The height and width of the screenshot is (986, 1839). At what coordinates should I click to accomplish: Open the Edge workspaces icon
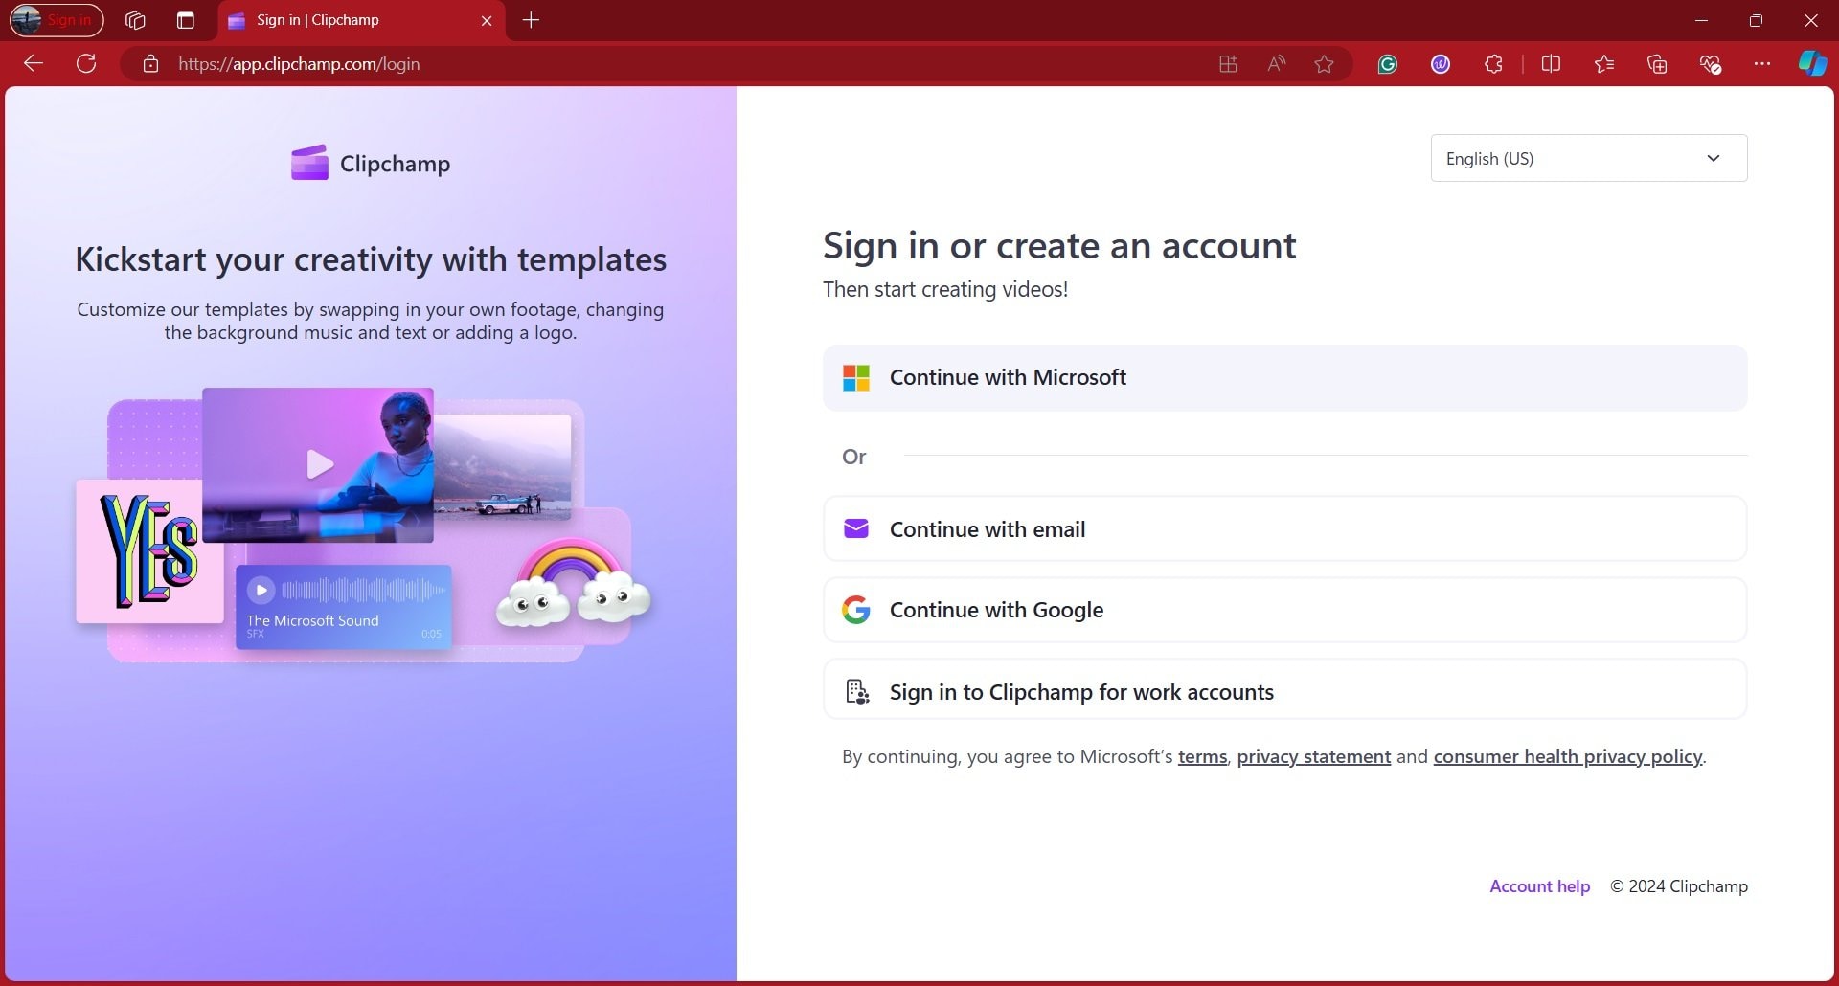click(135, 20)
